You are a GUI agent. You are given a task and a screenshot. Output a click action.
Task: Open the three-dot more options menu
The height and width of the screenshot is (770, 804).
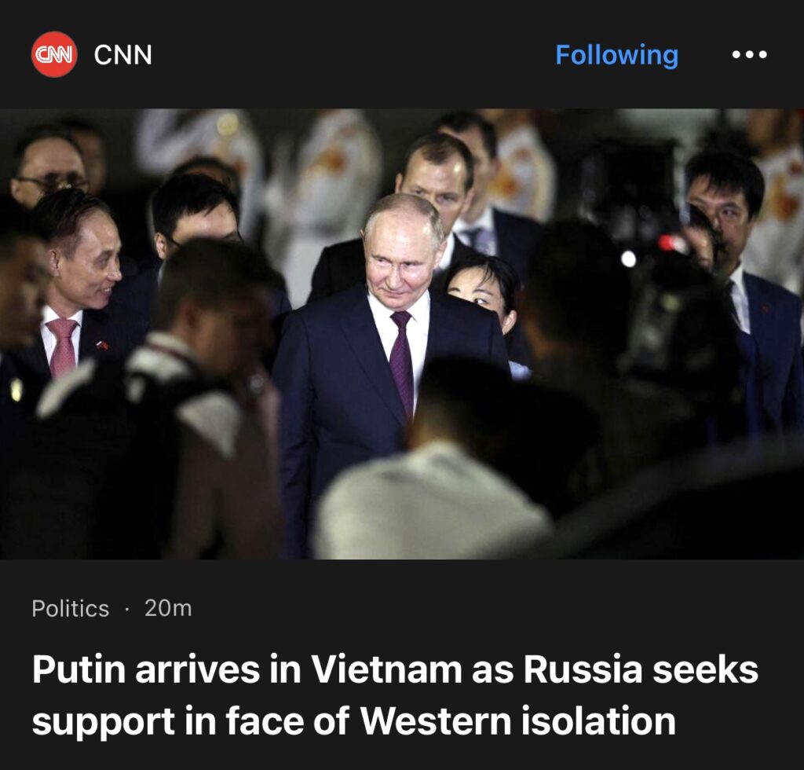(x=749, y=54)
